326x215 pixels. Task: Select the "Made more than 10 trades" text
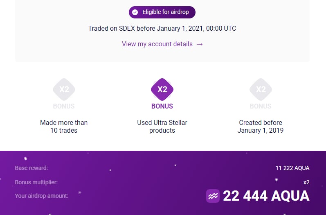pyautogui.click(x=64, y=127)
